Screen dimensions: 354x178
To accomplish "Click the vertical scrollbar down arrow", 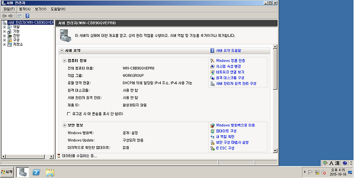I will (275, 150).
